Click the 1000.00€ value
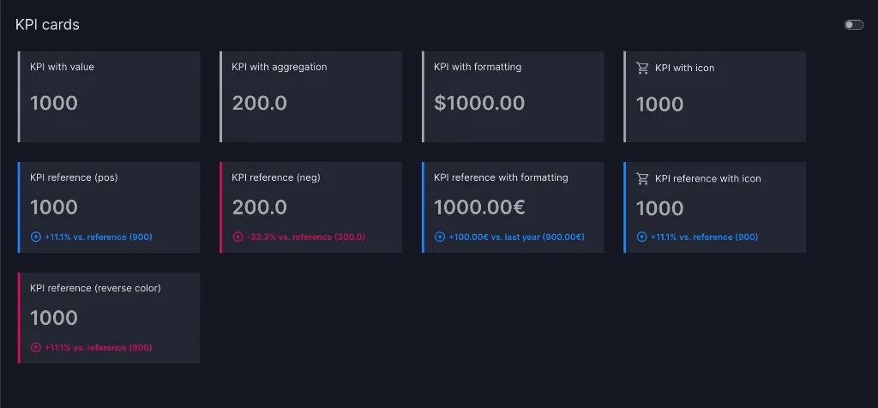 click(479, 207)
